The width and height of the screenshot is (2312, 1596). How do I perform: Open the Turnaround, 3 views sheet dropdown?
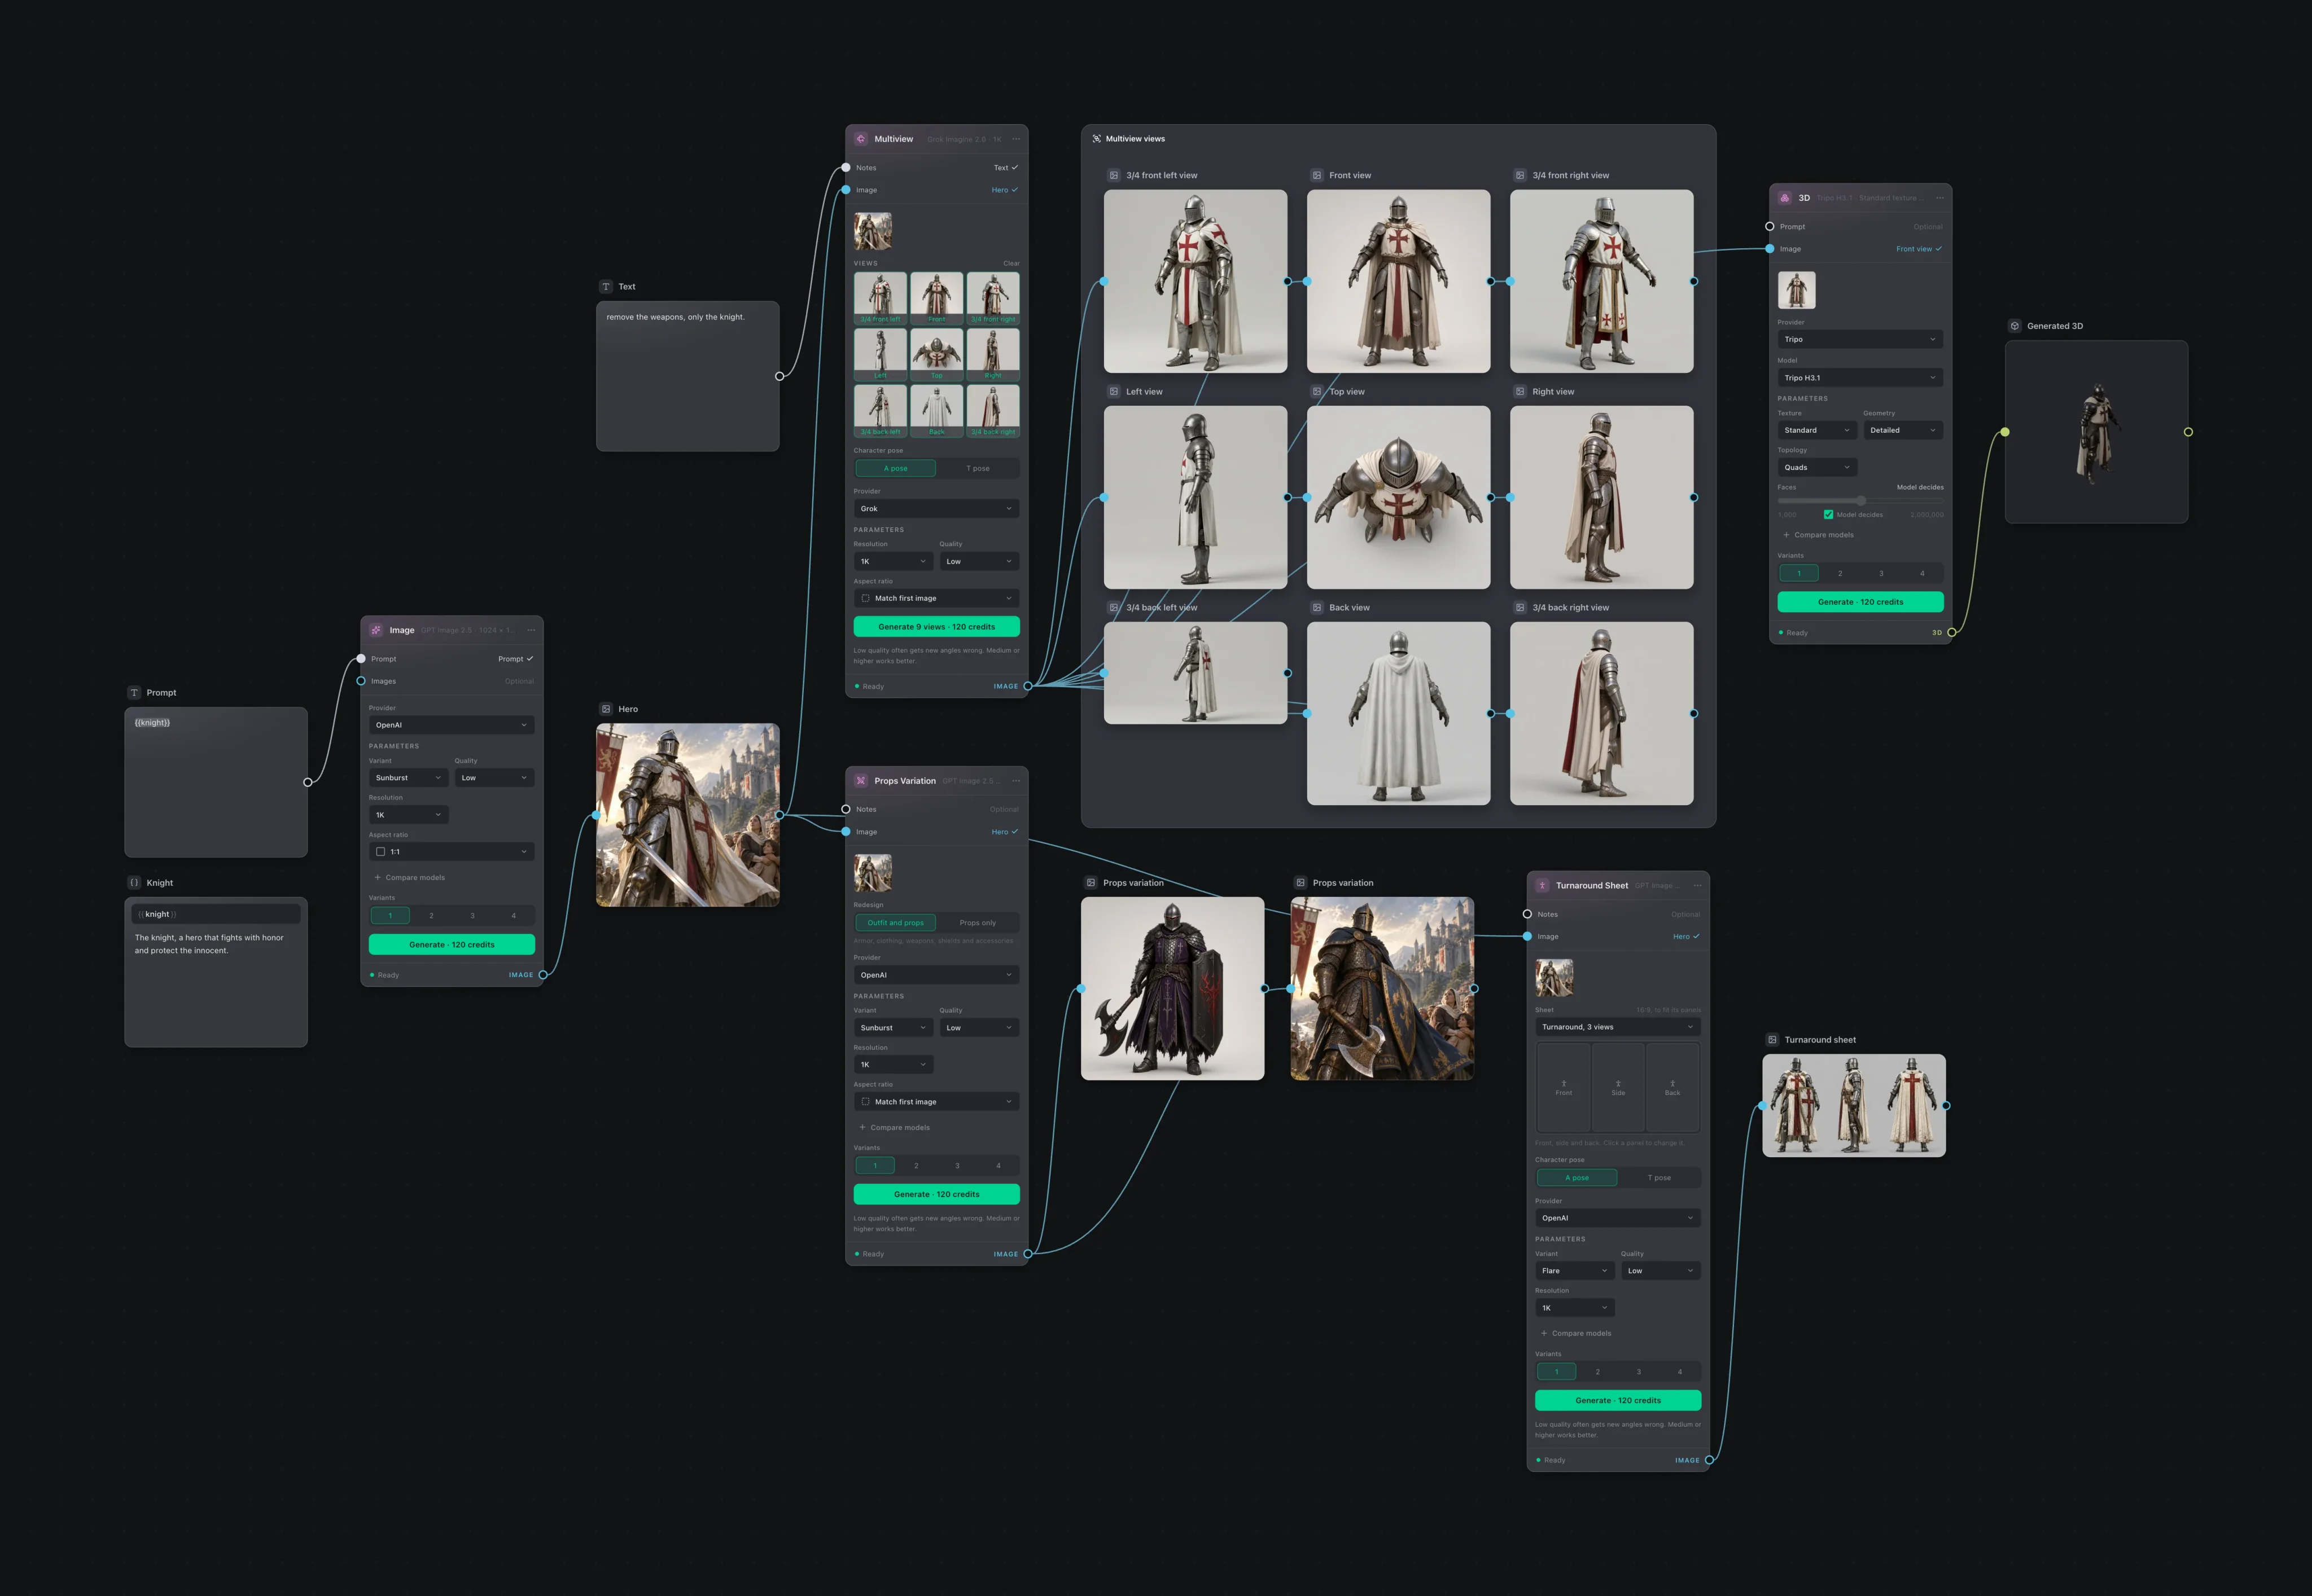(x=1618, y=1027)
